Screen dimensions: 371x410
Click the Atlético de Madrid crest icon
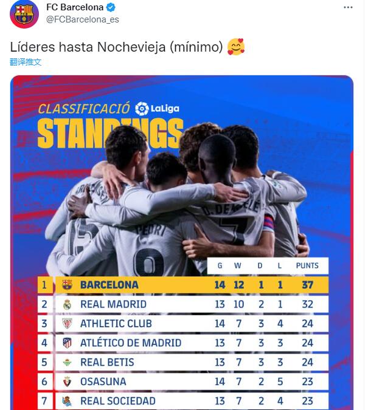(67, 343)
